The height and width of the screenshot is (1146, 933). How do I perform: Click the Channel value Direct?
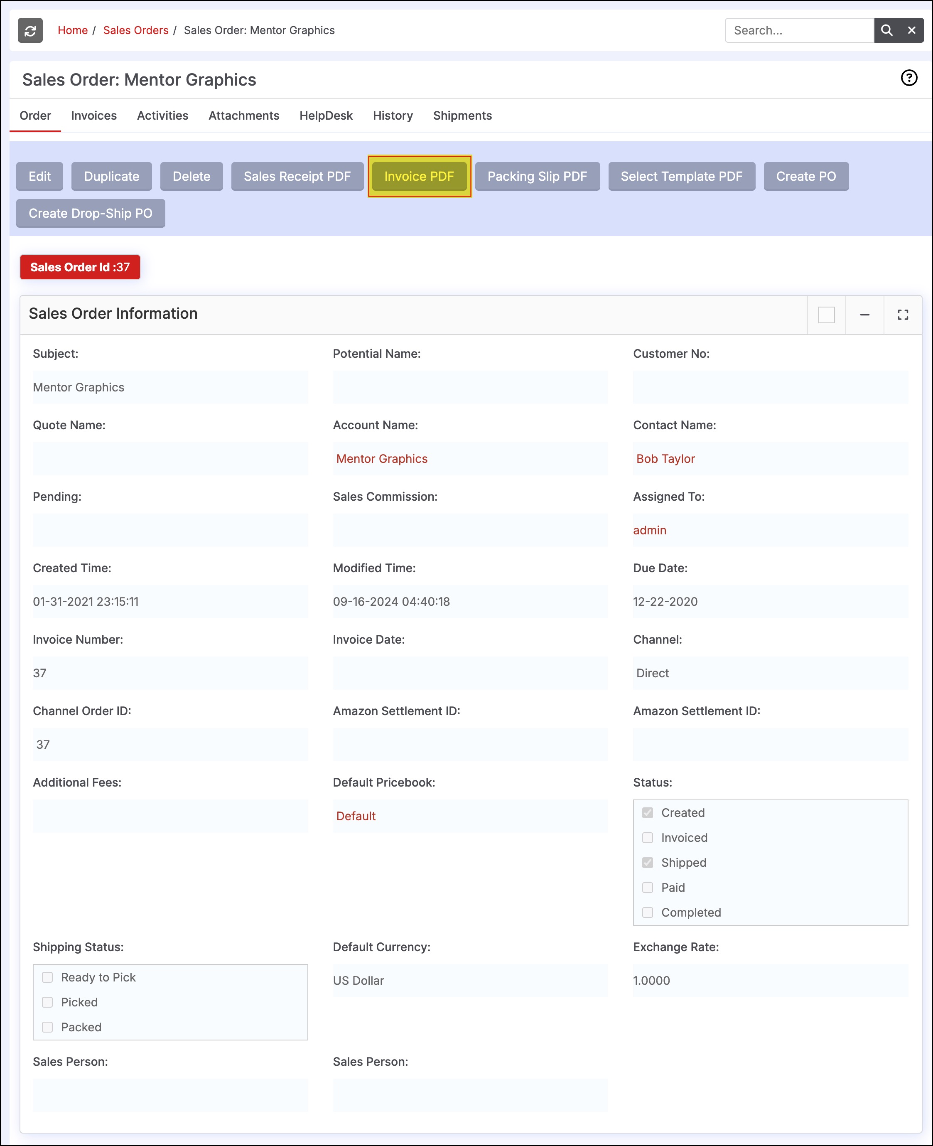[653, 673]
